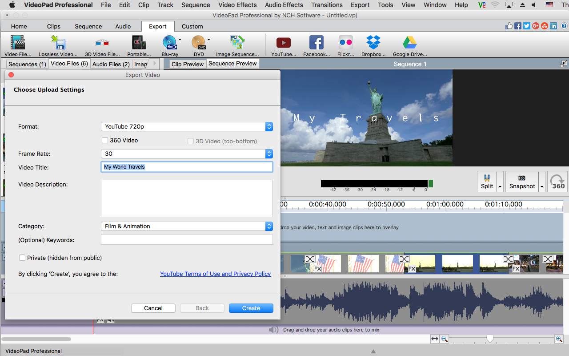Open the Video Effects menu
This screenshot has width=569, height=356.
click(x=237, y=5)
